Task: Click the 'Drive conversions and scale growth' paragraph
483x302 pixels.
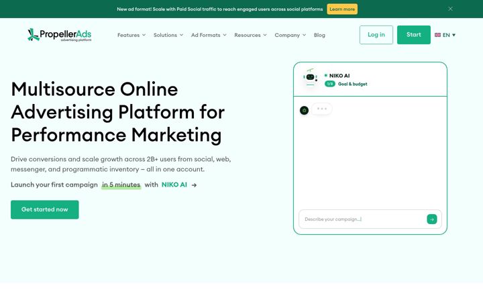Action: (x=121, y=164)
